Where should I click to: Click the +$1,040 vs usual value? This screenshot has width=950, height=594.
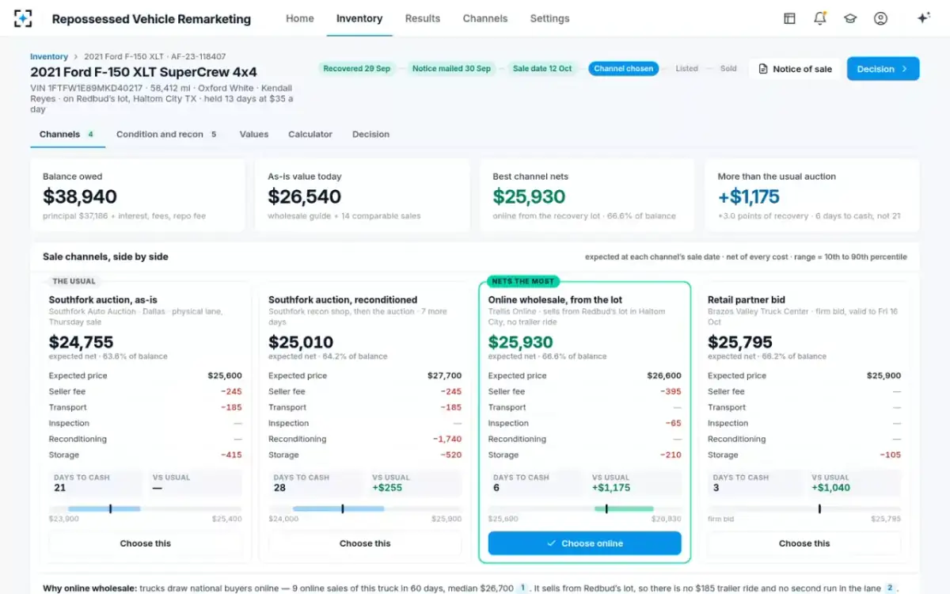(830, 488)
